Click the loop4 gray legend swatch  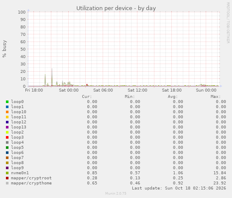pyautogui.click(x=7, y=142)
